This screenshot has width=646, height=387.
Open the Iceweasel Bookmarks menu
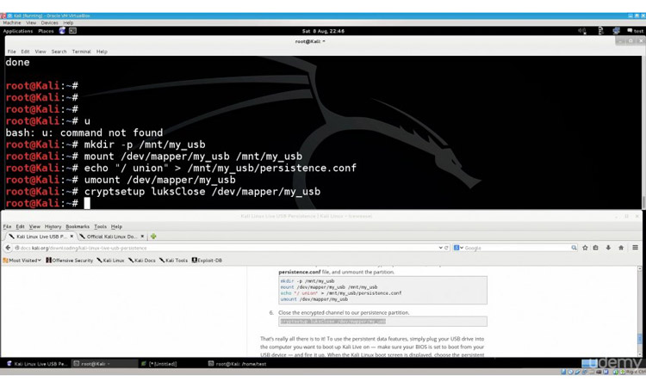(78, 226)
